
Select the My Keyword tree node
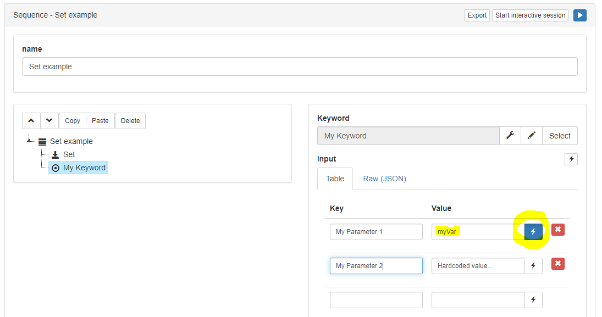(78, 168)
